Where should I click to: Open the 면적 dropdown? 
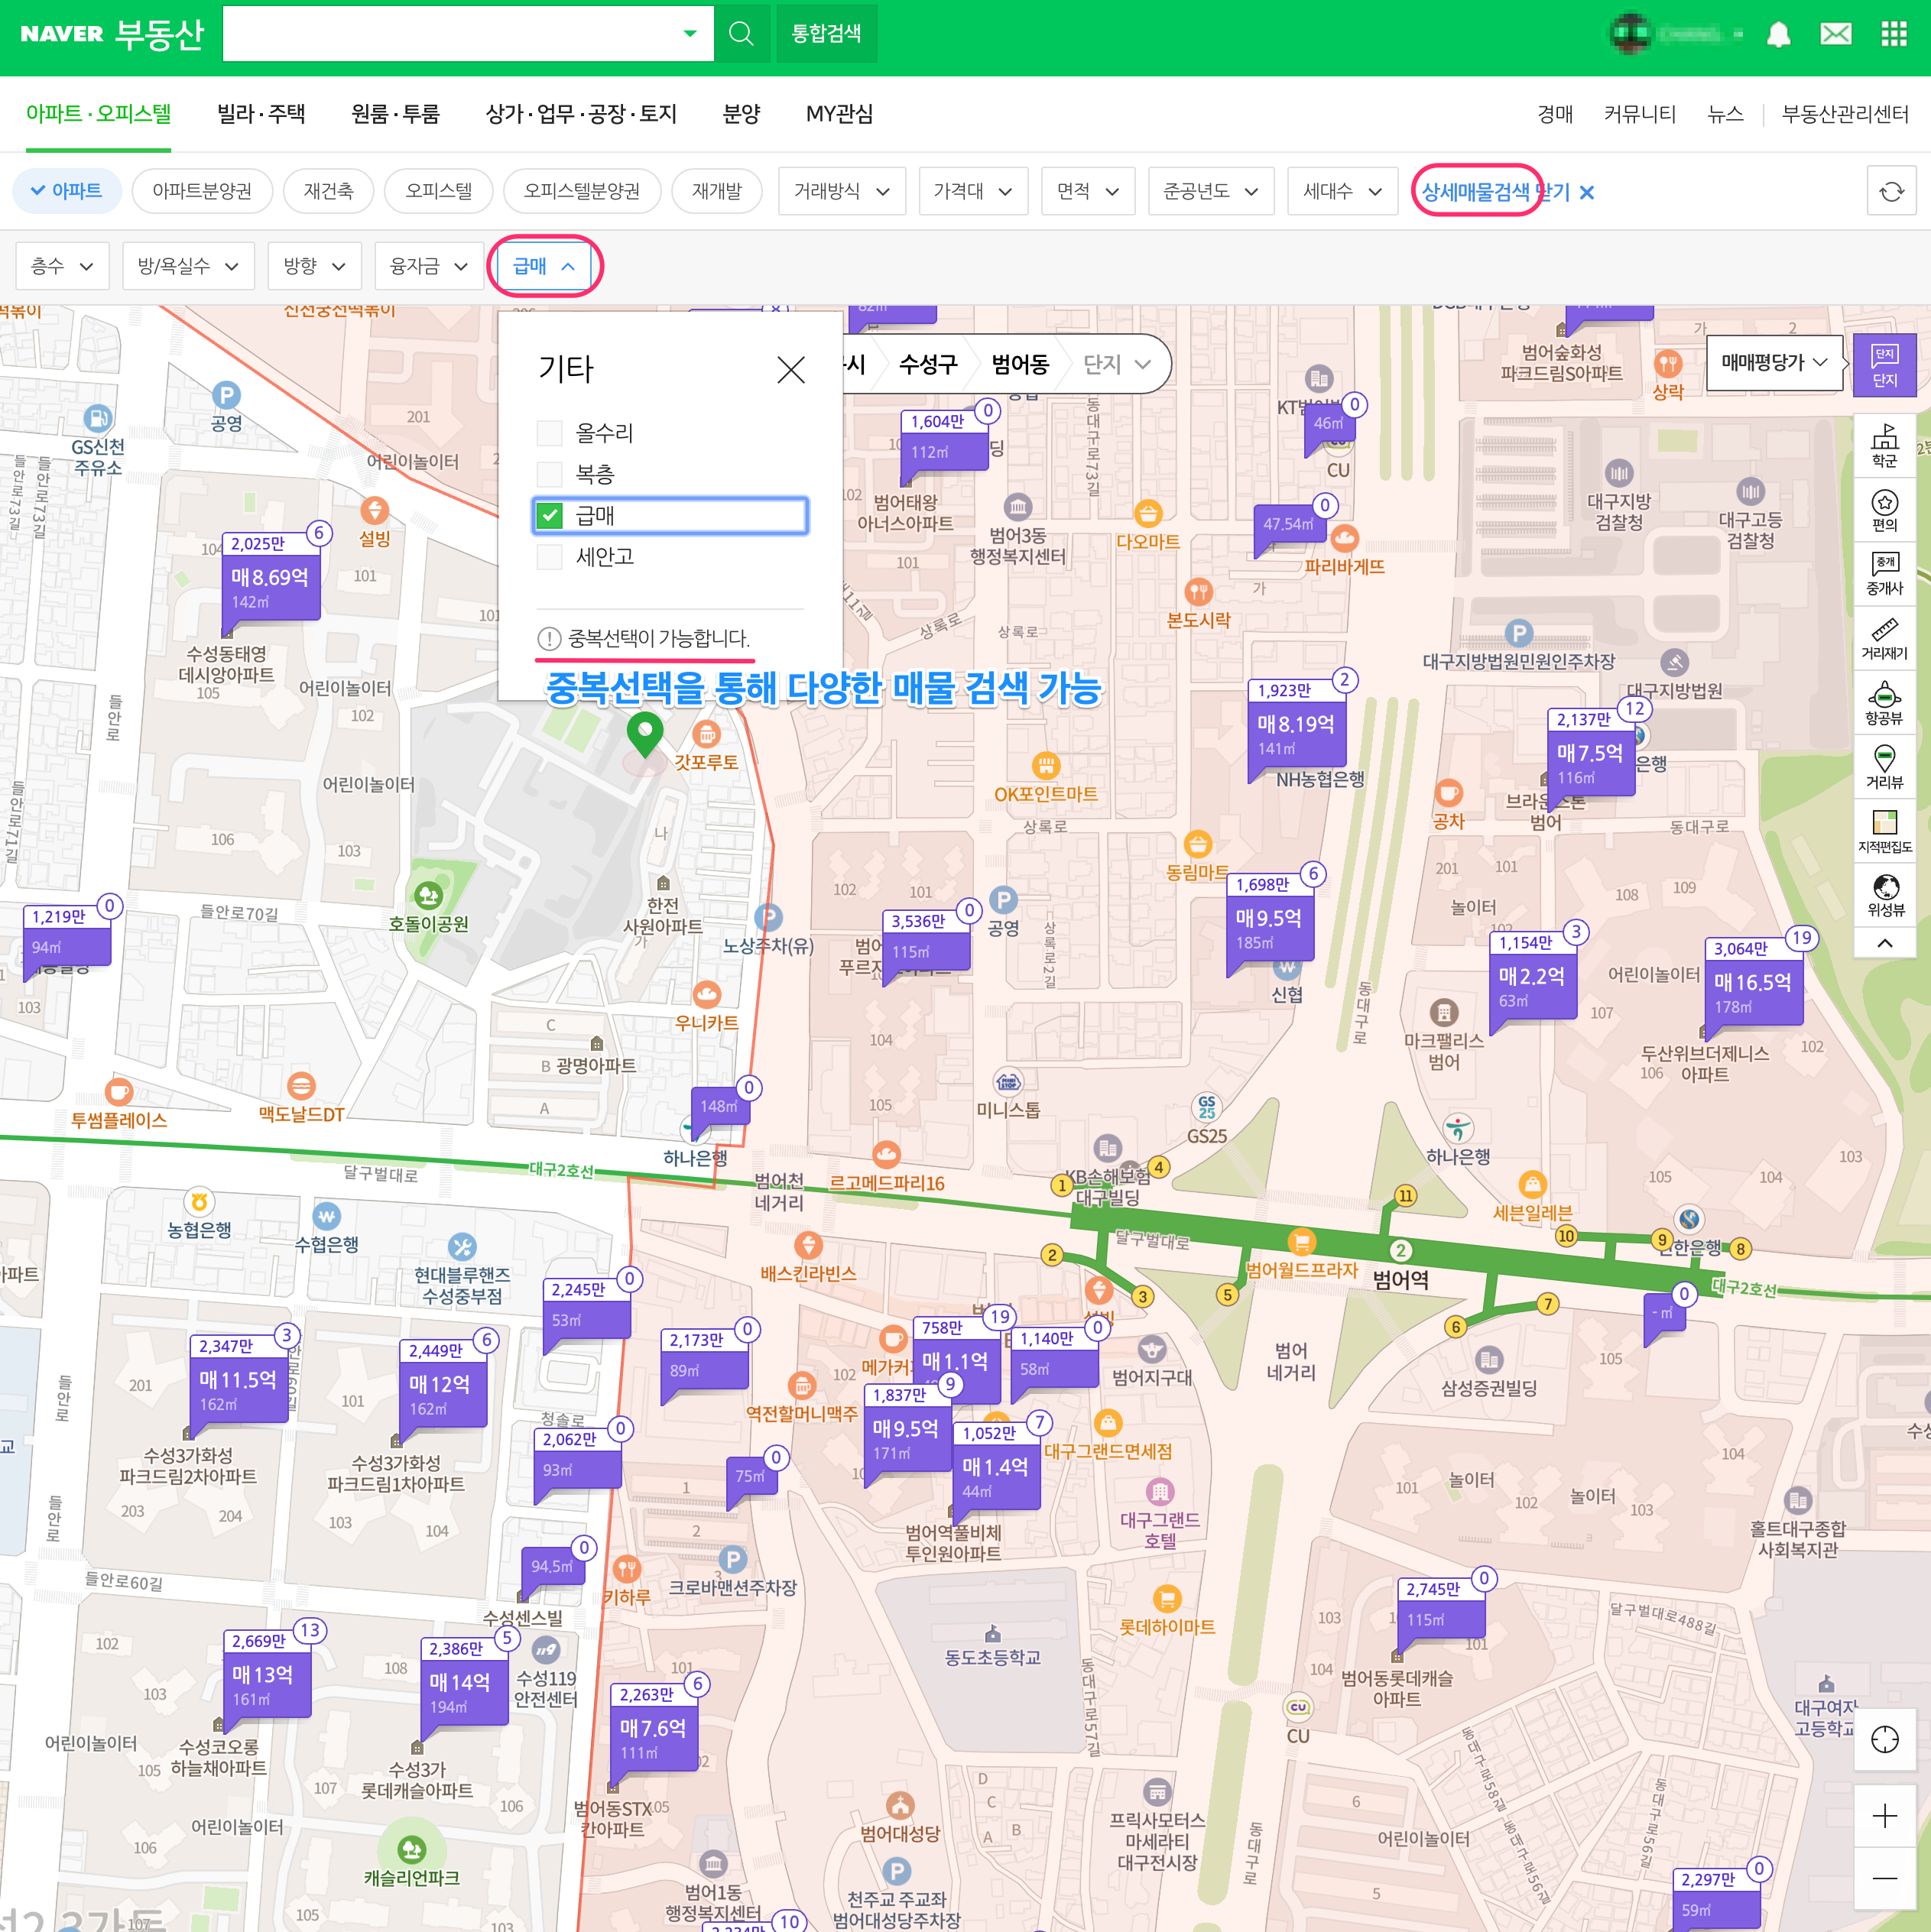(x=1088, y=191)
